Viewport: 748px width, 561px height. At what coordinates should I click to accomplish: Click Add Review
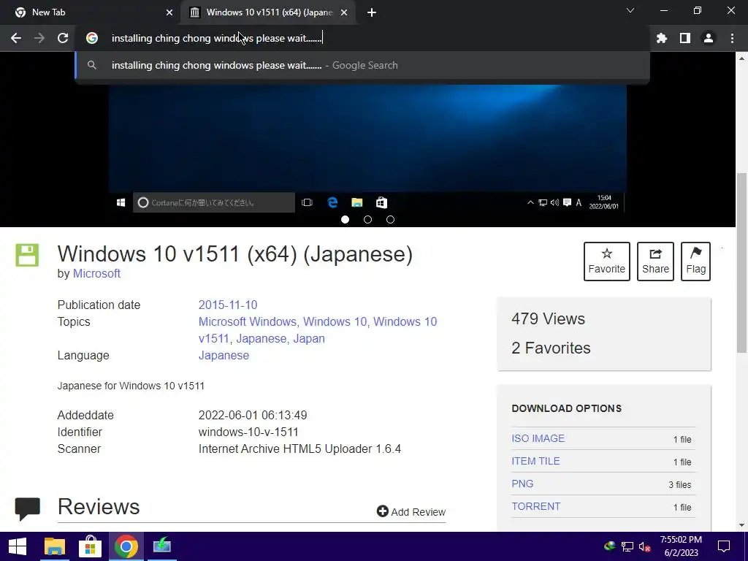click(411, 512)
